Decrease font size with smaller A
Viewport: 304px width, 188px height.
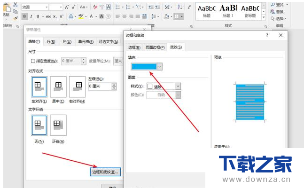pos(73,8)
